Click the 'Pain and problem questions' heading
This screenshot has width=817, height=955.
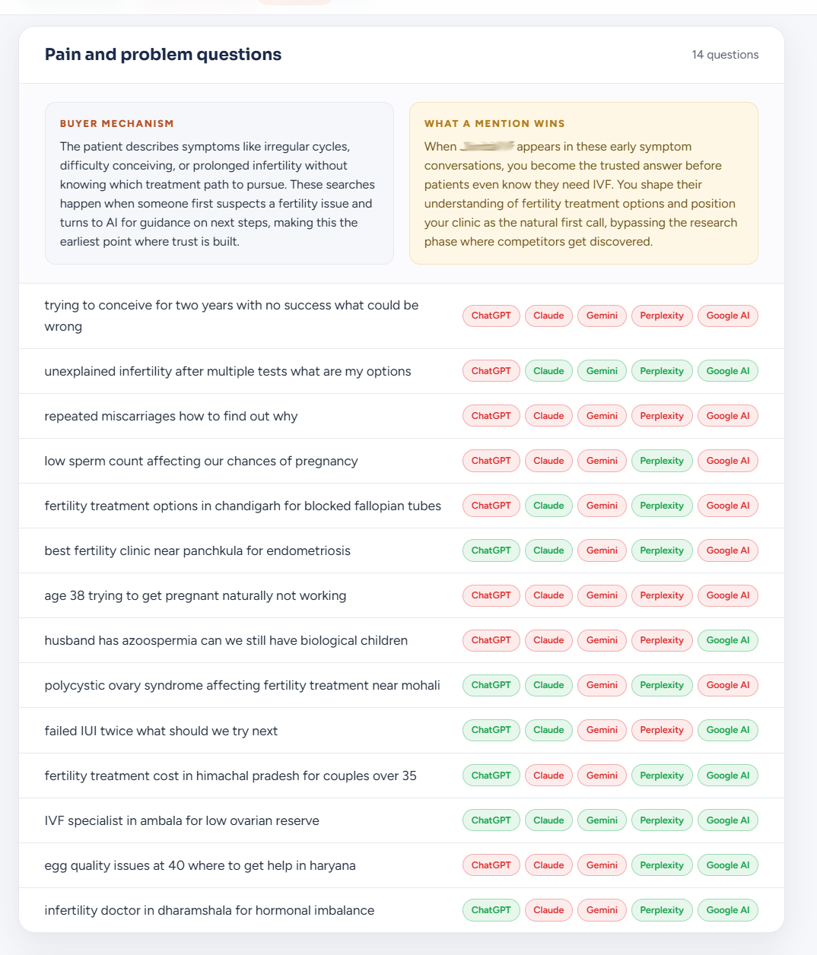tap(163, 55)
